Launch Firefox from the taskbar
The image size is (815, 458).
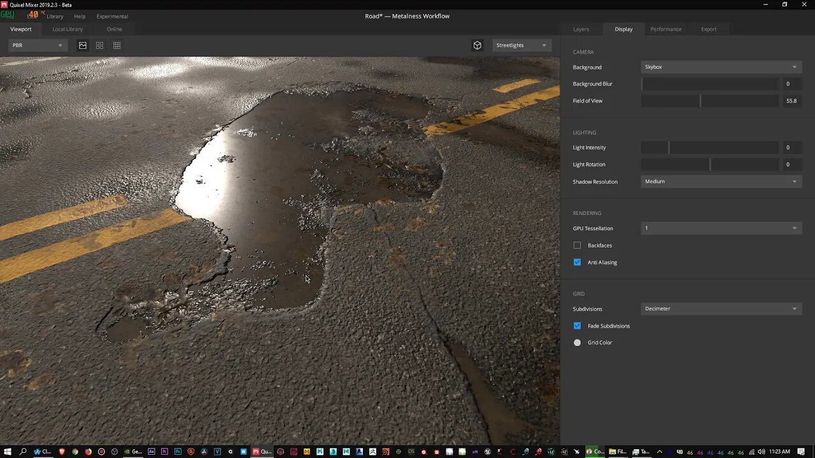pos(88,452)
